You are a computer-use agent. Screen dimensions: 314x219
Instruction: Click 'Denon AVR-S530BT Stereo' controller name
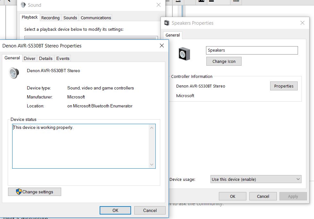click(201, 86)
